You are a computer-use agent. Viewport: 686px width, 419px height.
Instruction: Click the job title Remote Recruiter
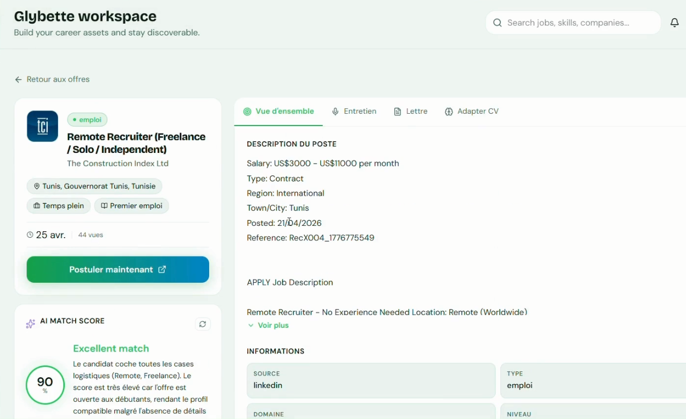click(136, 143)
